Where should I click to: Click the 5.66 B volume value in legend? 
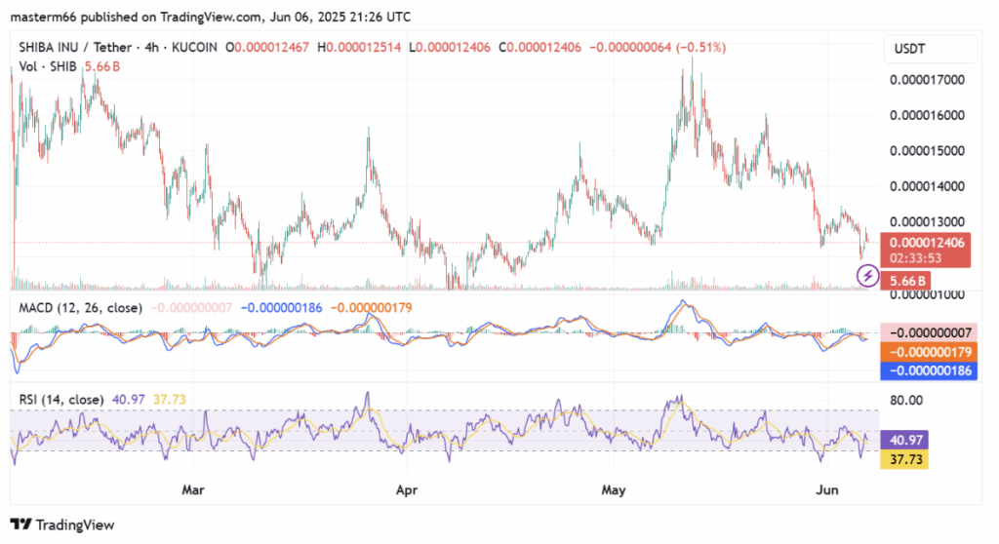[102, 66]
